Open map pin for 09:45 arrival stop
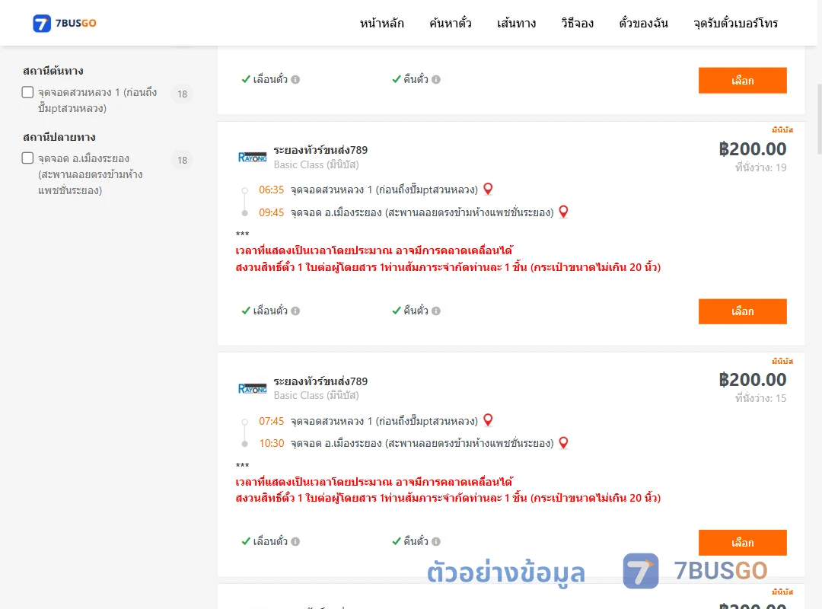 [x=563, y=212]
